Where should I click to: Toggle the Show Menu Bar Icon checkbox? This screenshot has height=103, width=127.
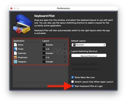coord(72,77)
